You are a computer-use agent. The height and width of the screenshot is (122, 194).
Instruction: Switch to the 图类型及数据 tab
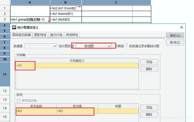coord(21,35)
